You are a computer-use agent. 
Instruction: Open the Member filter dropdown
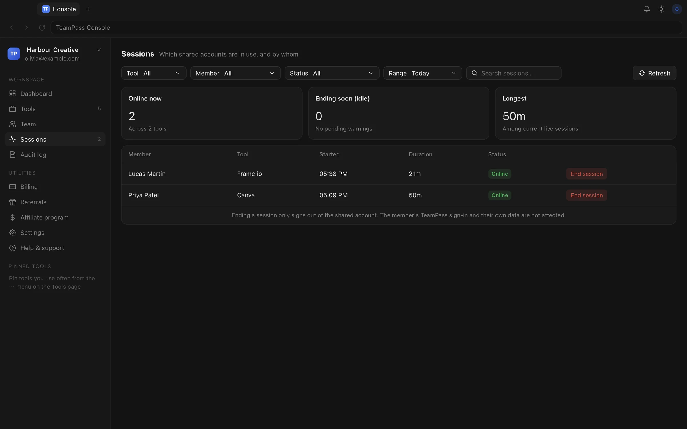tap(235, 73)
